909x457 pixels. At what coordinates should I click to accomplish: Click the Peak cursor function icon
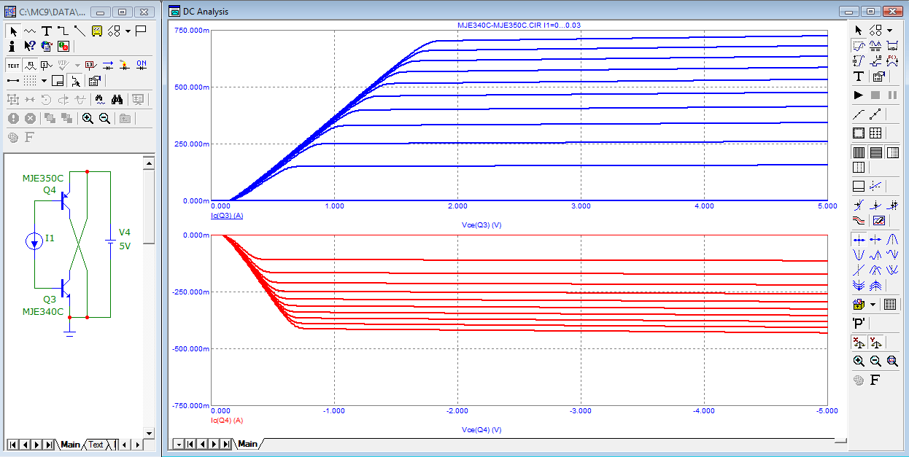[x=891, y=239]
